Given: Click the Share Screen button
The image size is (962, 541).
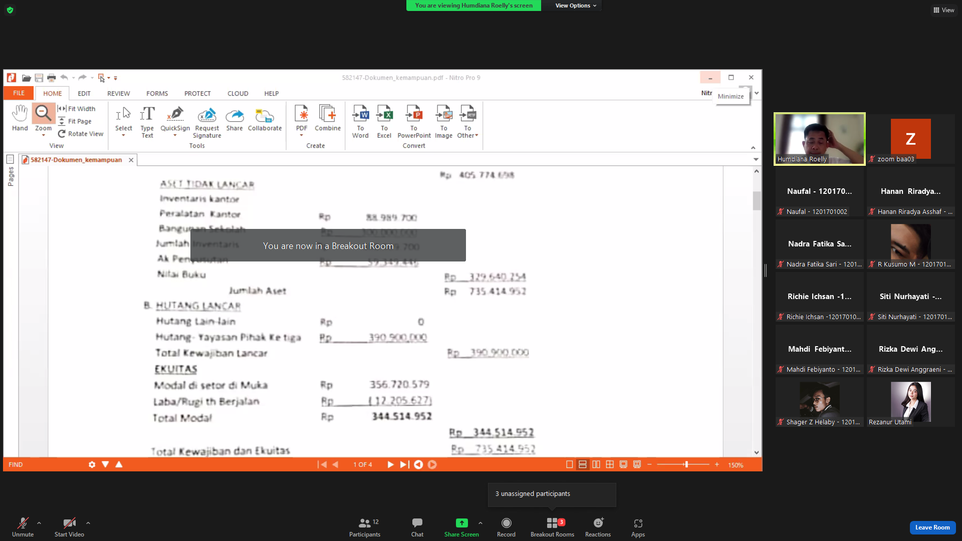Looking at the screenshot, I should pyautogui.click(x=461, y=527).
